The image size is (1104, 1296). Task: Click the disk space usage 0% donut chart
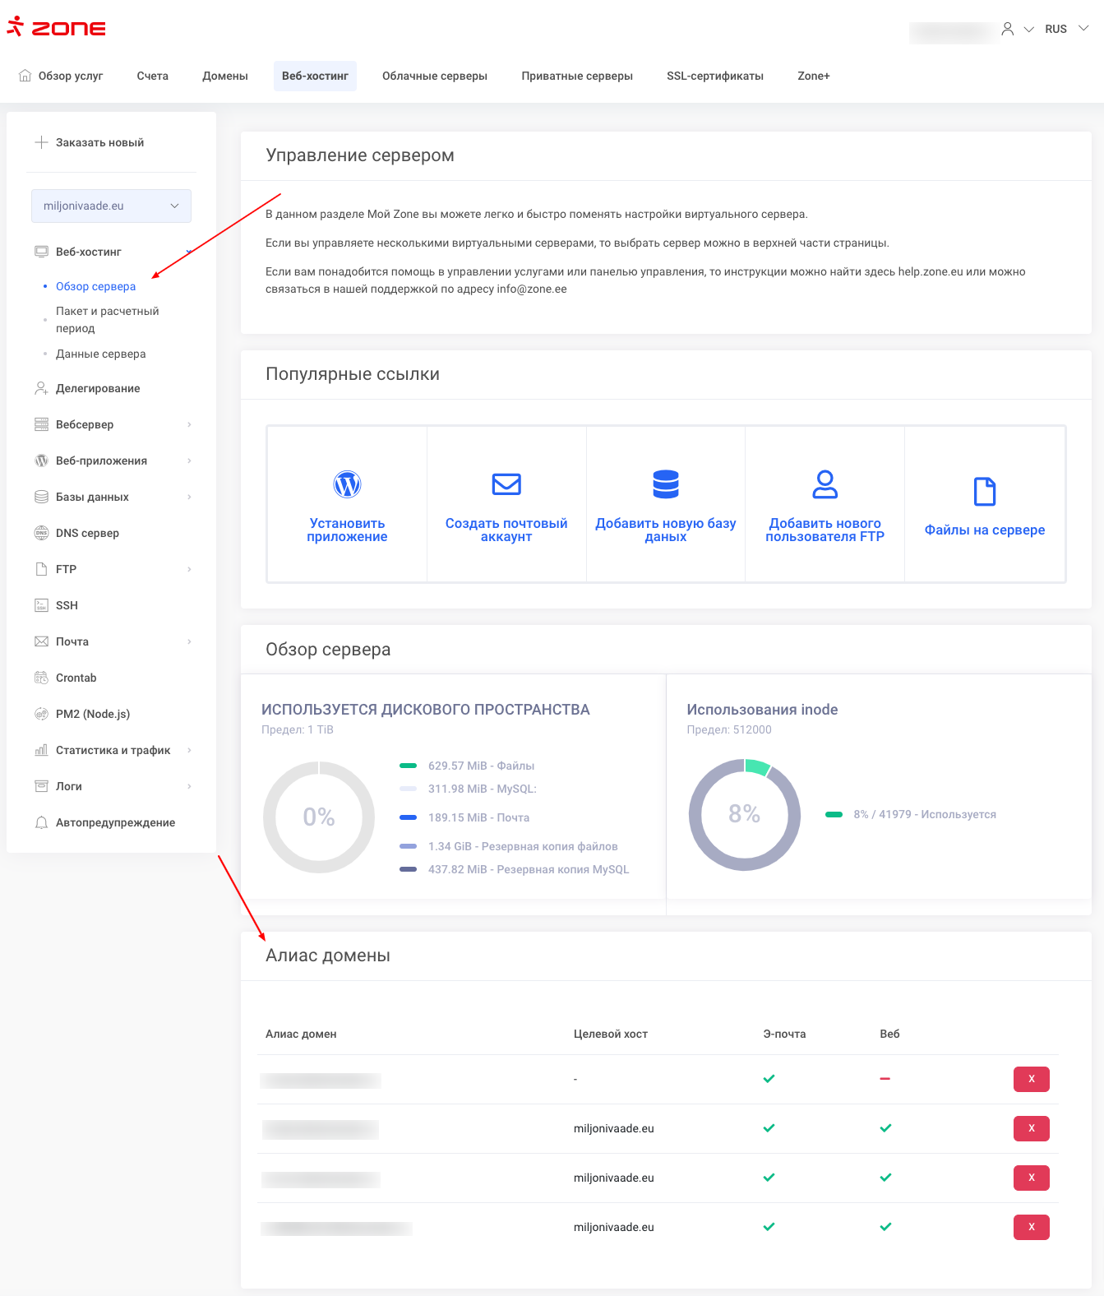tap(319, 817)
